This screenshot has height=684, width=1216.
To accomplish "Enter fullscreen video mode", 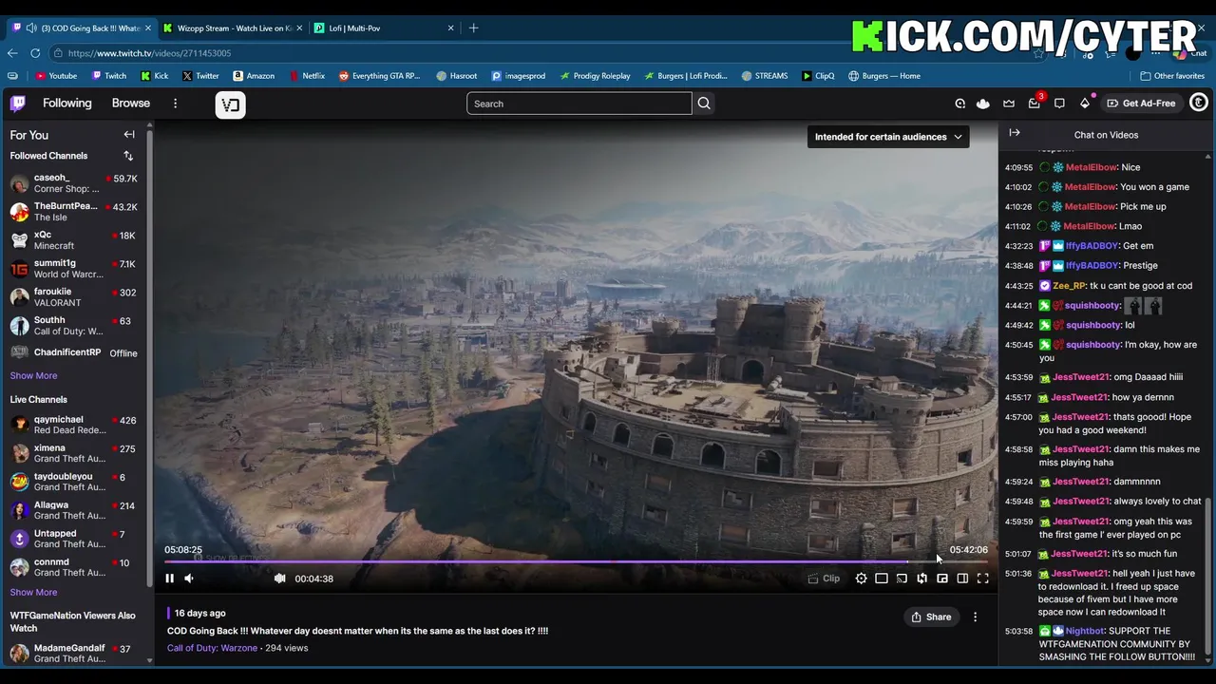I will coord(983,579).
